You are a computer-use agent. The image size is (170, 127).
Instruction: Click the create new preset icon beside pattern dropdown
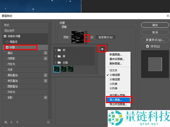pyautogui.click(x=92, y=37)
